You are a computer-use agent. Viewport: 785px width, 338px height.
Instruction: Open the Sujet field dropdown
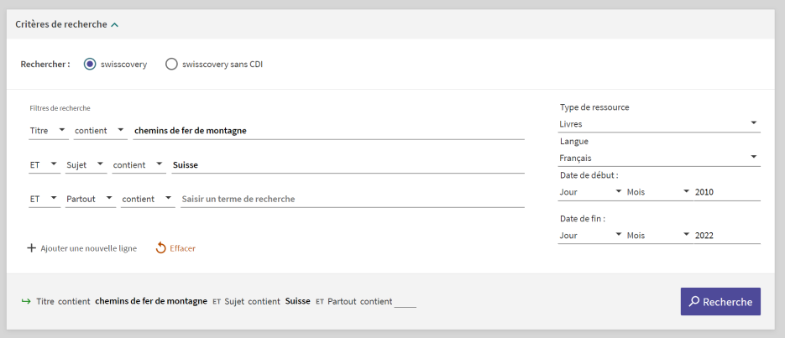pyautogui.click(x=86, y=165)
